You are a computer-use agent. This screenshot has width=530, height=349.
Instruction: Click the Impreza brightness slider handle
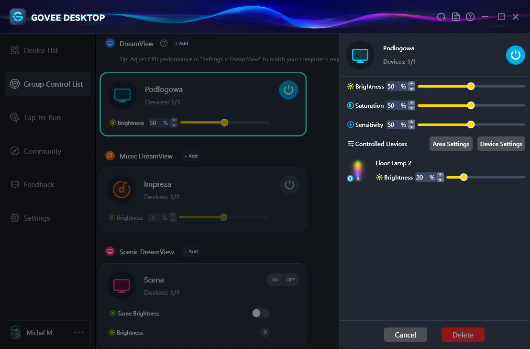pyautogui.click(x=223, y=217)
